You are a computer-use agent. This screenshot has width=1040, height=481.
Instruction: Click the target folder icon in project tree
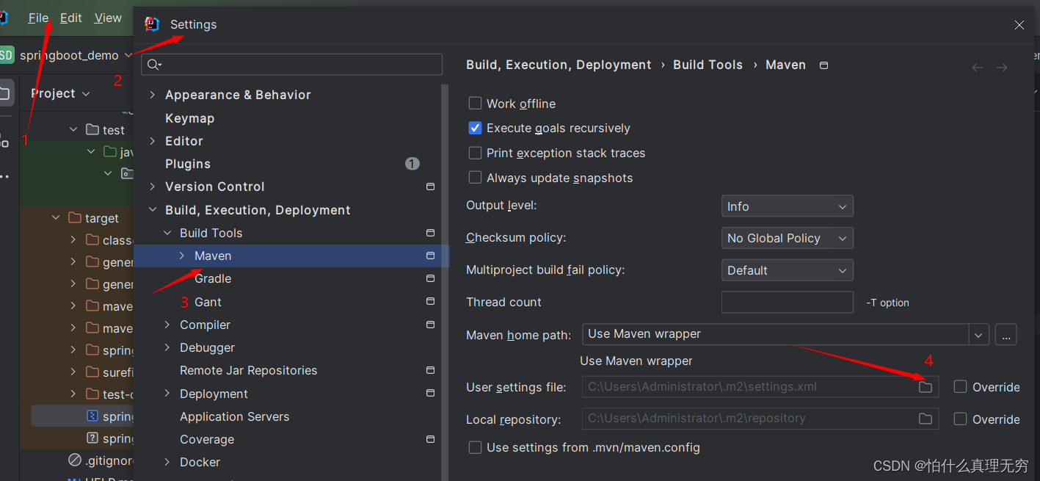point(75,218)
